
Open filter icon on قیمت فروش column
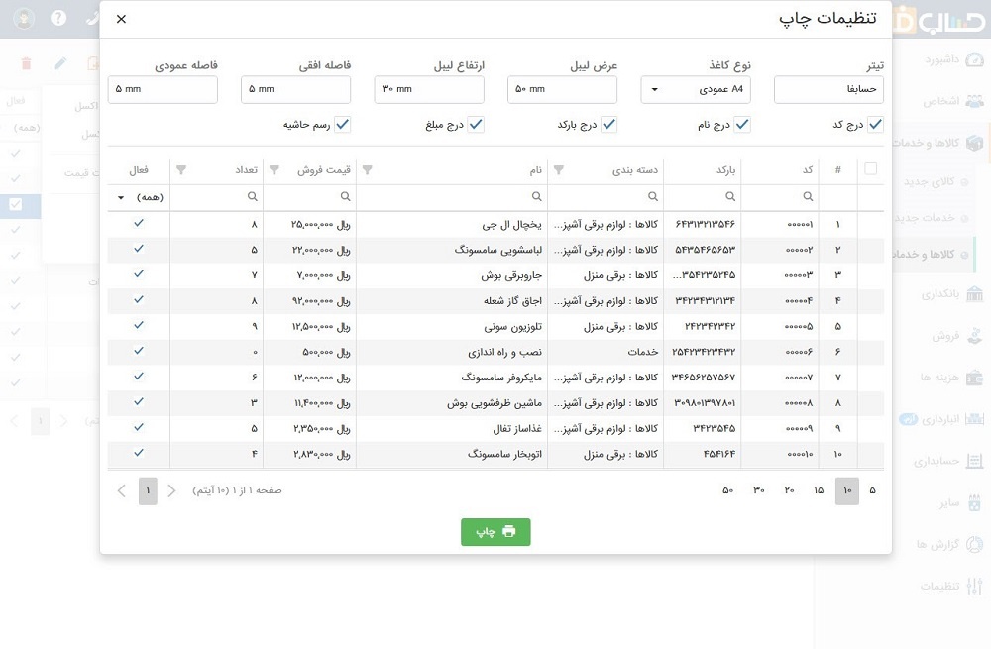[x=275, y=170]
